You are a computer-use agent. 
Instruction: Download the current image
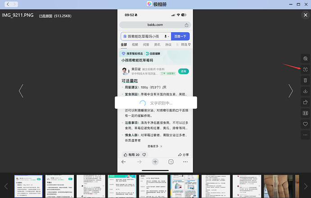tap(305, 91)
